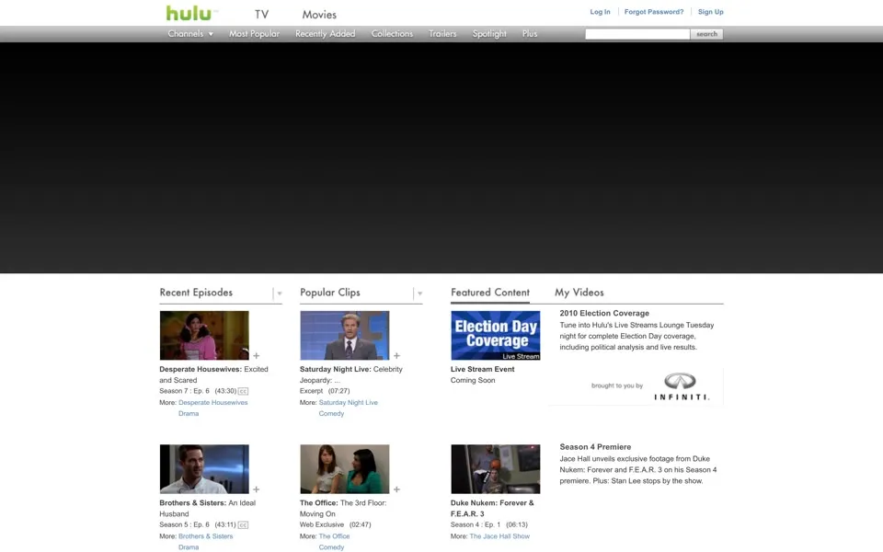Open Spotlight page
Viewport: 883px width, 552px height.
[x=489, y=34]
